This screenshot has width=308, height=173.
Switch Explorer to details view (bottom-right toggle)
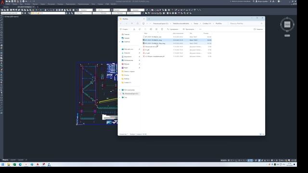(x=260, y=134)
